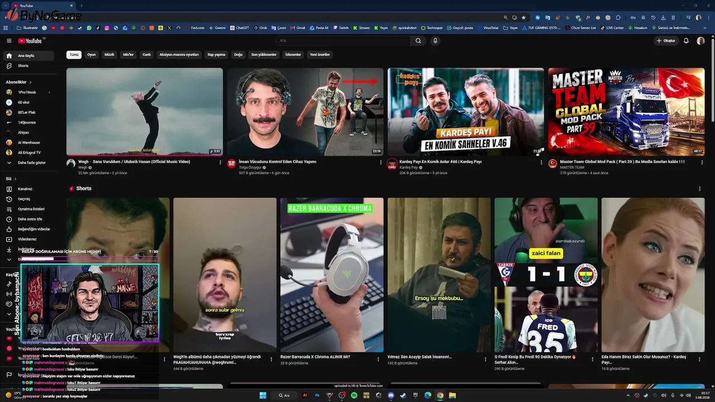The height and width of the screenshot is (402, 715).
Task: Open the ChatGPT bookmark
Action: [x=240, y=28]
